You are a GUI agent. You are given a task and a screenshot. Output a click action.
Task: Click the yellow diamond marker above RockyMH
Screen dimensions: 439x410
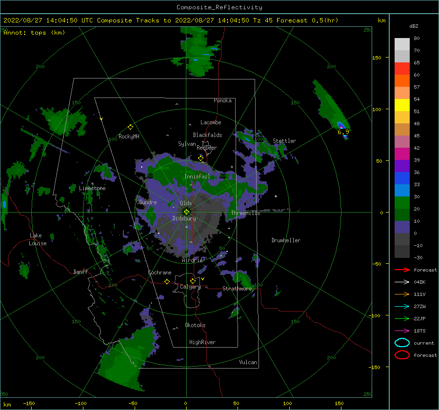(x=130, y=127)
